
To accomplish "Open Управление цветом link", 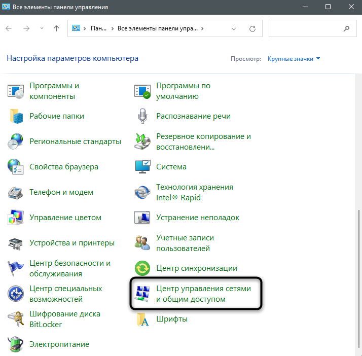I will tap(65, 218).
